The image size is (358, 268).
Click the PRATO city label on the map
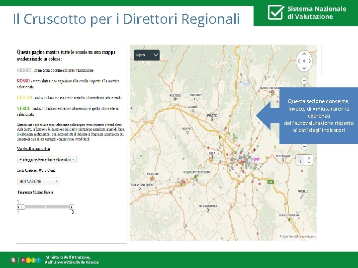[212, 116]
